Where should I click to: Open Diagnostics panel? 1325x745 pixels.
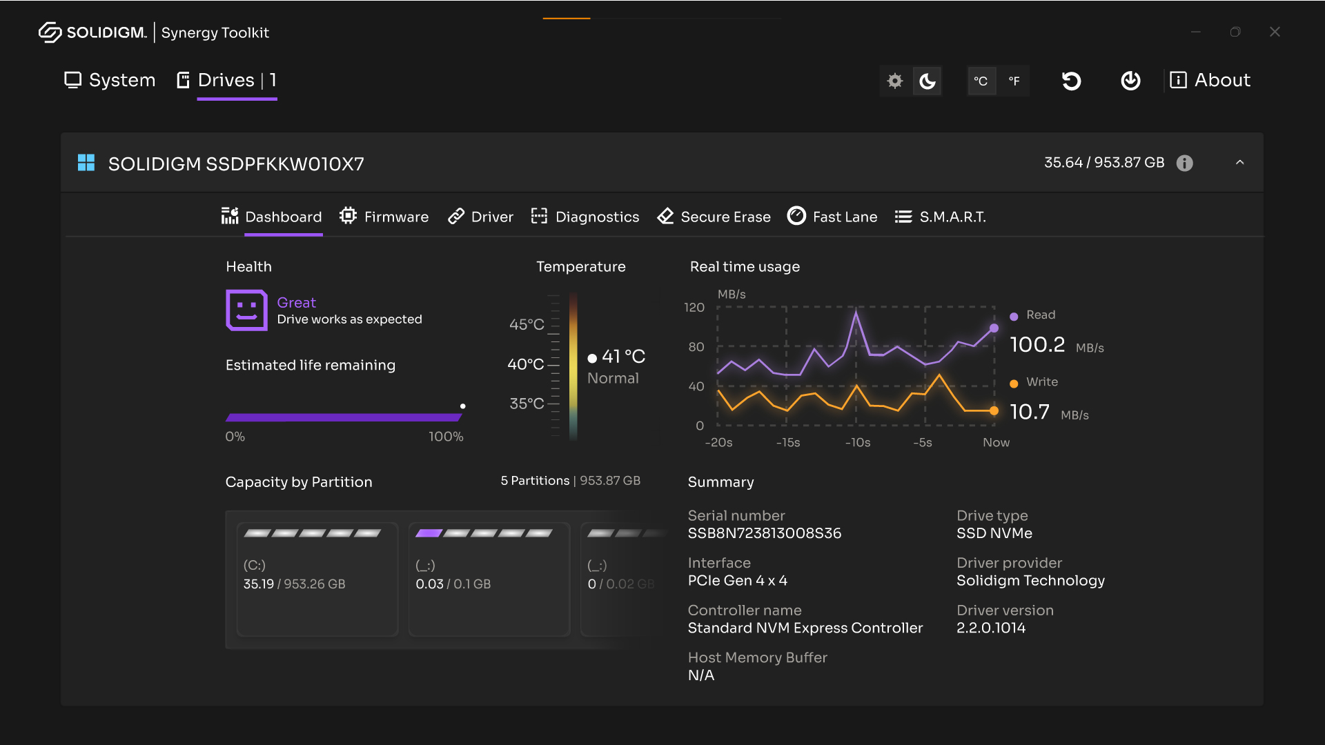[x=586, y=217]
